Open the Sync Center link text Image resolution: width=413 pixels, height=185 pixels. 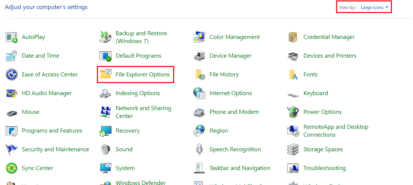pyautogui.click(x=38, y=168)
